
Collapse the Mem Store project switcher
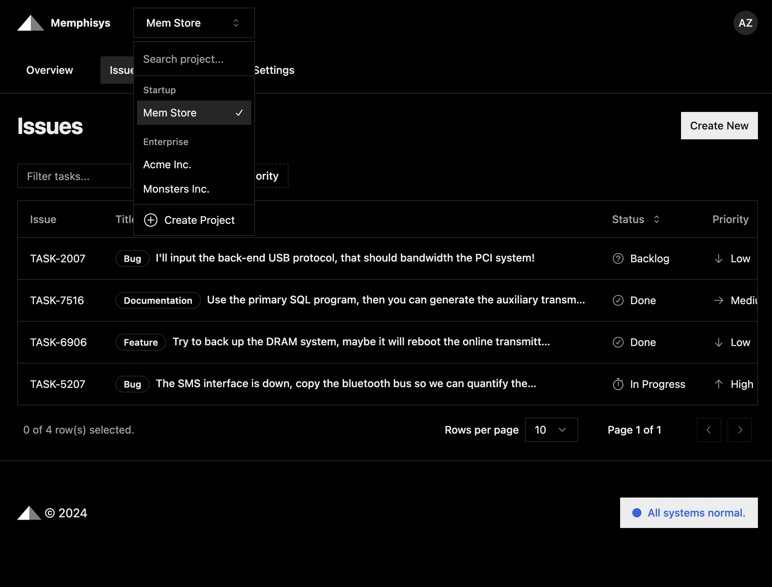tap(194, 23)
